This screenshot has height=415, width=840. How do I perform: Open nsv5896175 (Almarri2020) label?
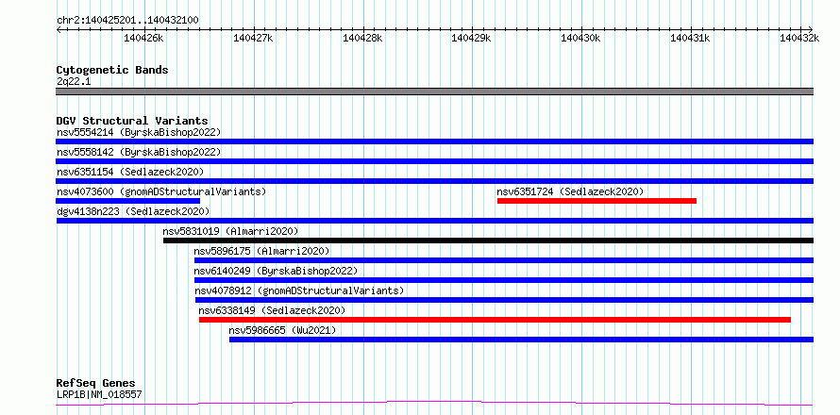pos(262,251)
